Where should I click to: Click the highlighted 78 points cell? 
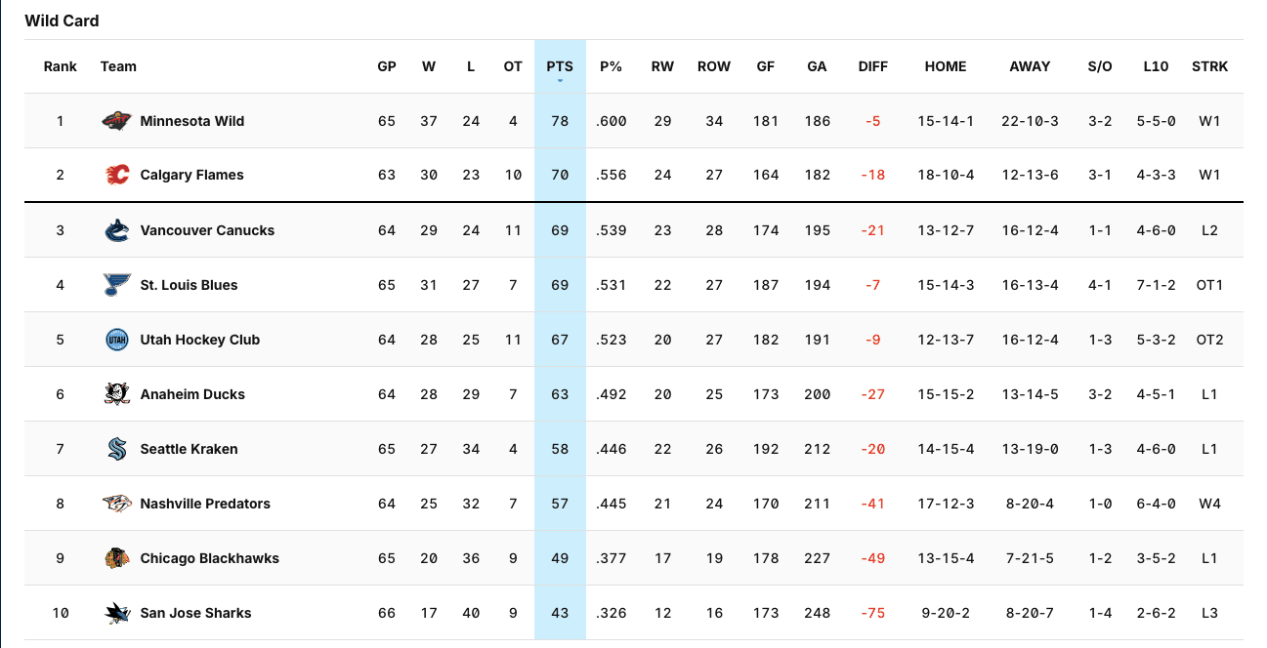pyautogui.click(x=560, y=121)
